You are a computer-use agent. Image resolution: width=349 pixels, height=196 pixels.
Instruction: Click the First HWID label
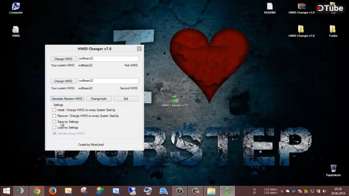pyautogui.click(x=131, y=65)
